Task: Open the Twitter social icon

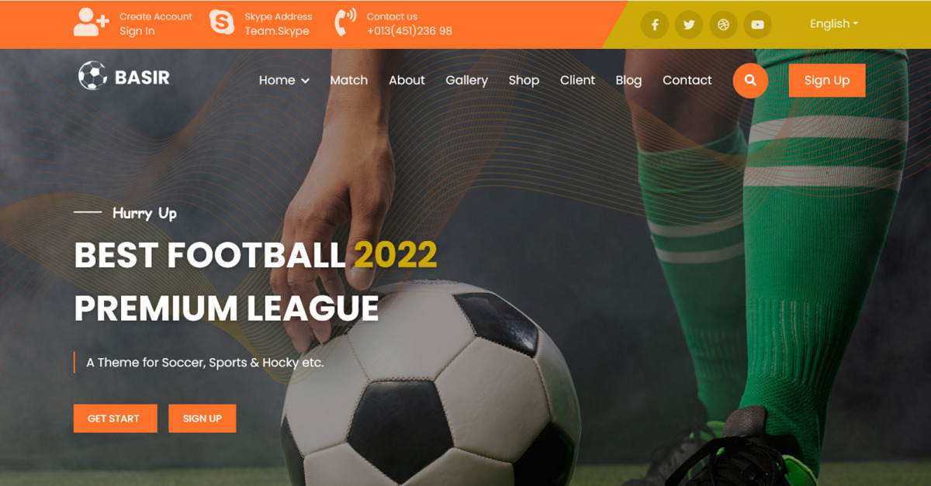Action: (x=689, y=25)
